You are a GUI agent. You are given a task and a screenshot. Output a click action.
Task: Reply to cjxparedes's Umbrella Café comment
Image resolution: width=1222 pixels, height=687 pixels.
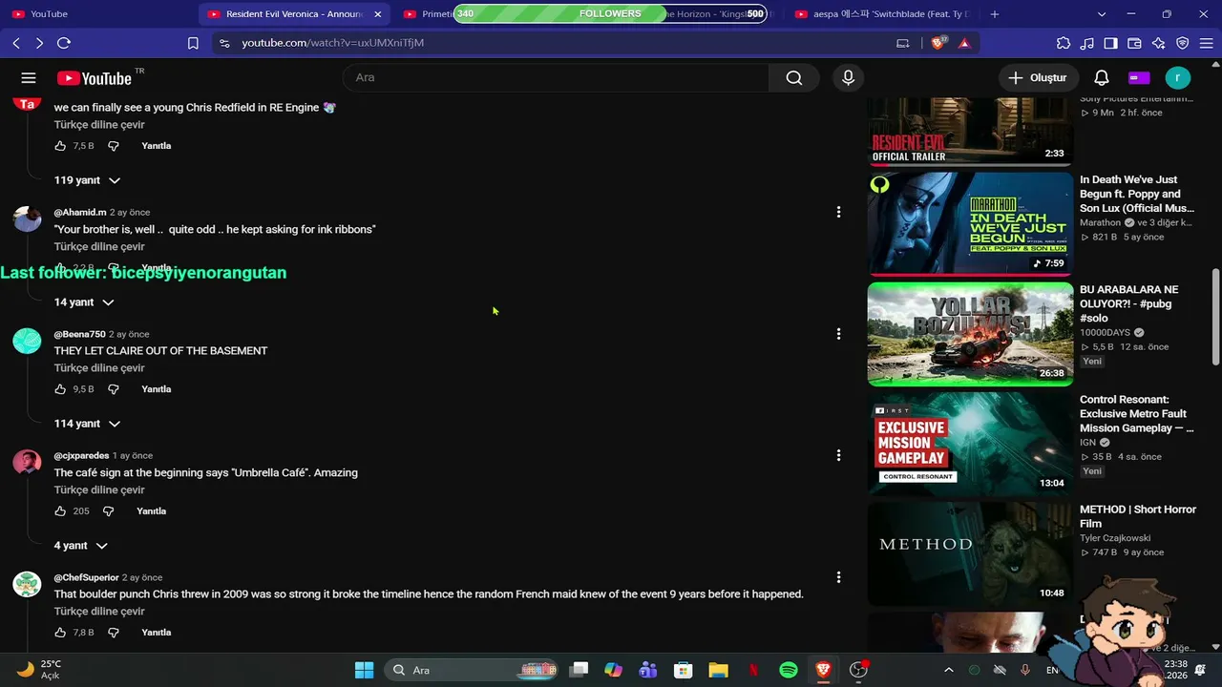(152, 511)
